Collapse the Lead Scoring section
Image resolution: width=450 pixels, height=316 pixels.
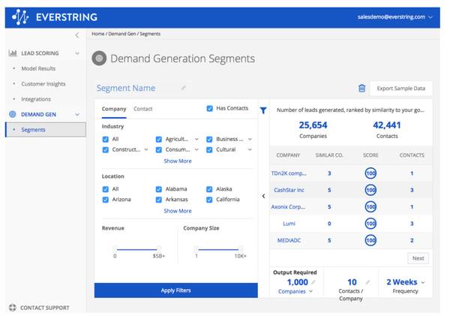[76, 53]
